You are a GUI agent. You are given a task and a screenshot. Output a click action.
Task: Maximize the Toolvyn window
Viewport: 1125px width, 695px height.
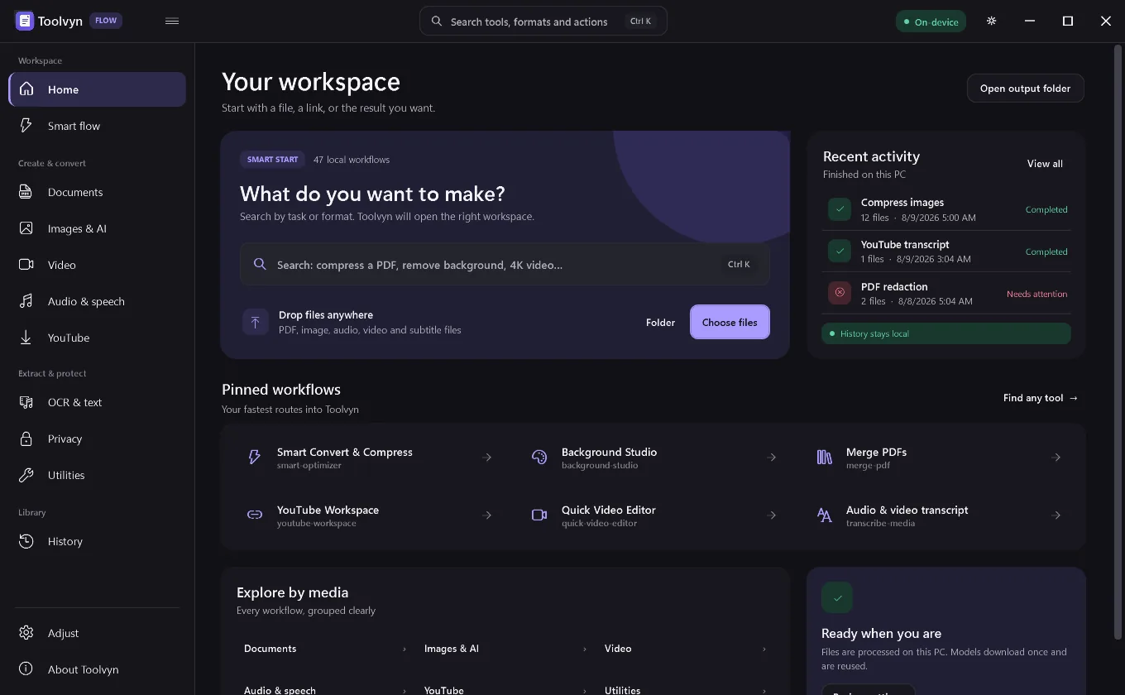point(1068,22)
